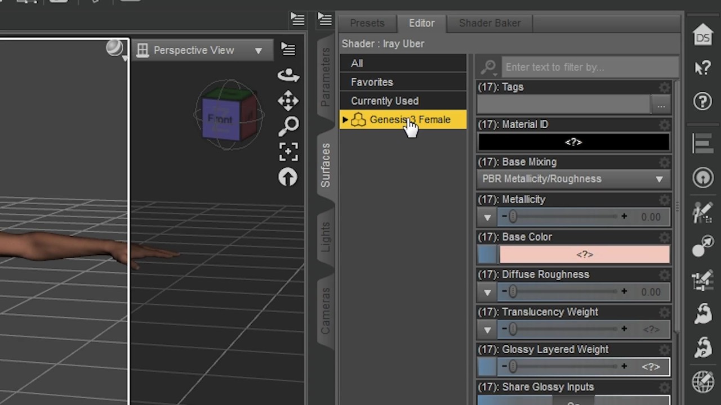Open the Base Color swatch
The width and height of the screenshot is (721, 405).
click(584, 254)
